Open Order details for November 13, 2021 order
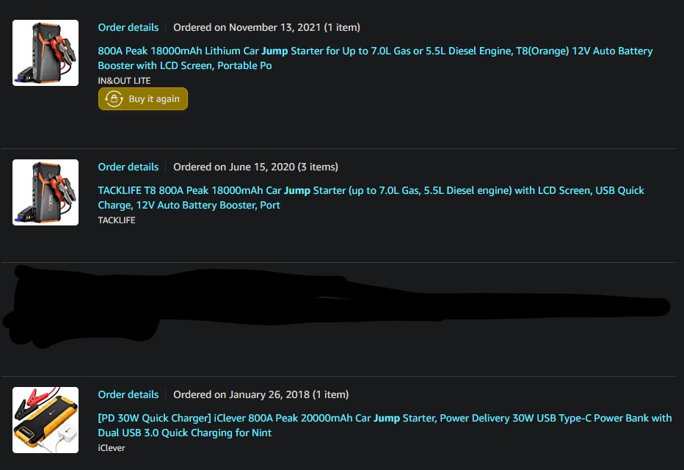 128,27
